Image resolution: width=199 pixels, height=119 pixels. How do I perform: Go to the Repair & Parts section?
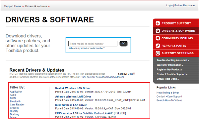176,46
